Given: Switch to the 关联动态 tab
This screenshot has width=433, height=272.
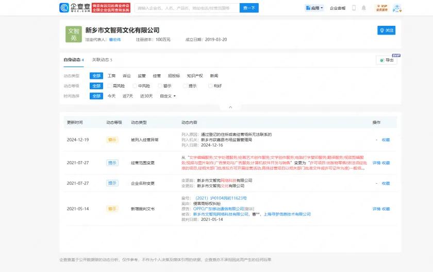Looking at the screenshot, I should [102, 60].
